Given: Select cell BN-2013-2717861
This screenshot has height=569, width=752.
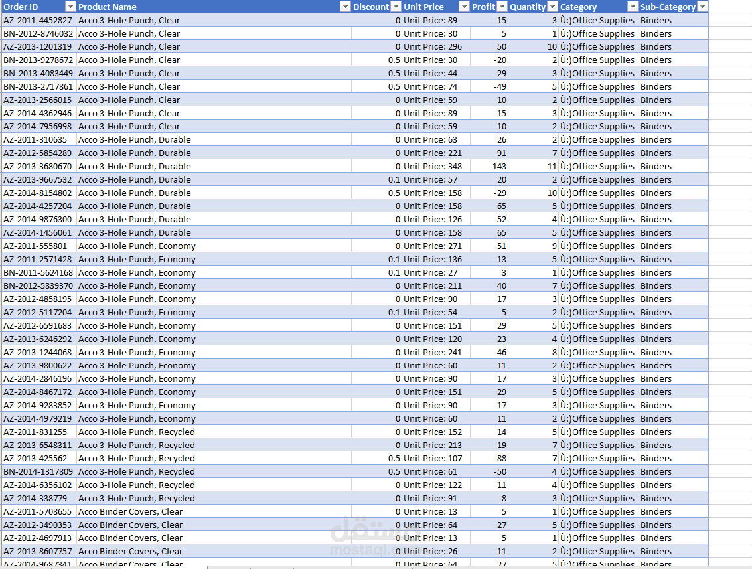Looking at the screenshot, I should point(39,87).
